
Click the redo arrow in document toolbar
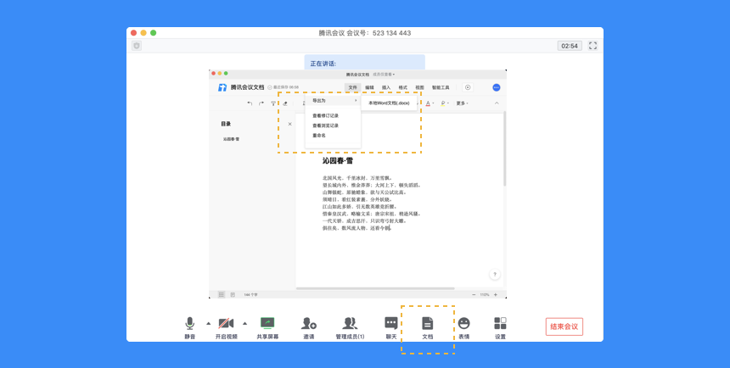click(x=261, y=103)
